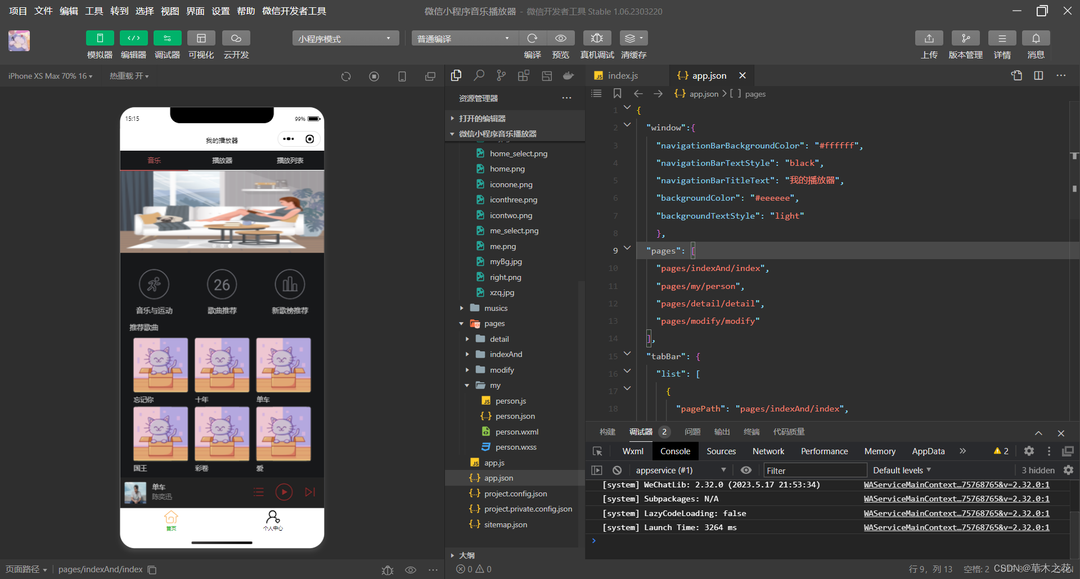Click the Upload icon
This screenshot has width=1080, height=579.
tap(929, 38)
